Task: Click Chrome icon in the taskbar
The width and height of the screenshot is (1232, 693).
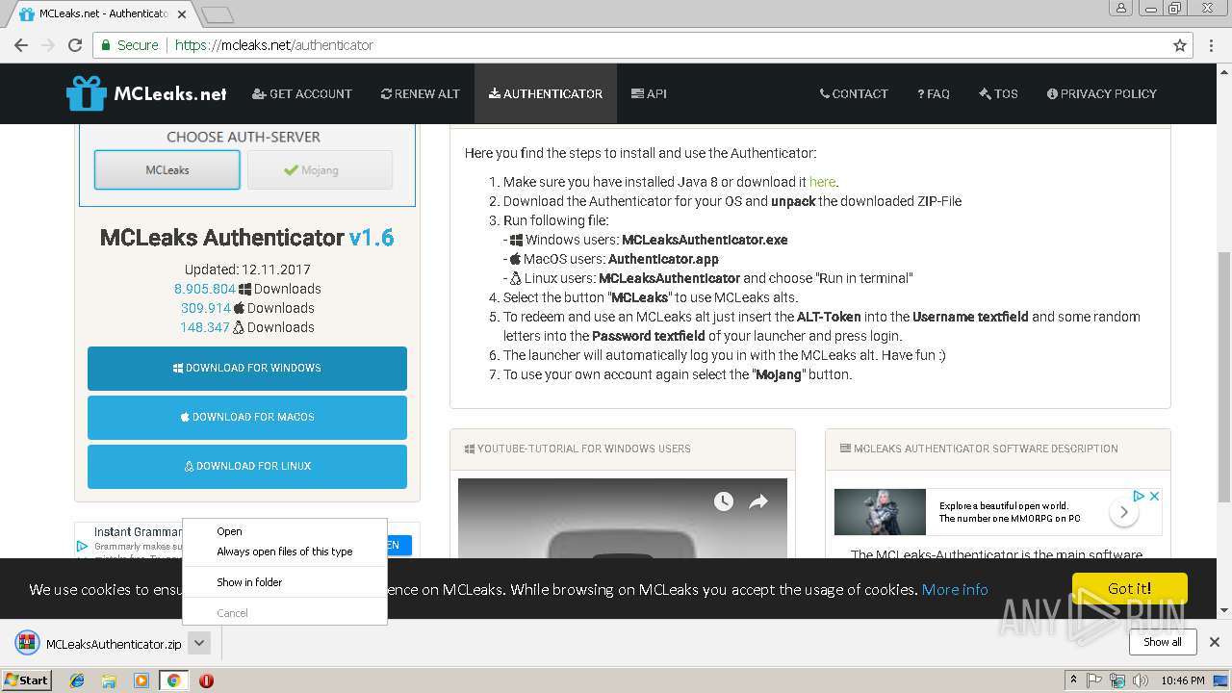Action: [x=173, y=680]
